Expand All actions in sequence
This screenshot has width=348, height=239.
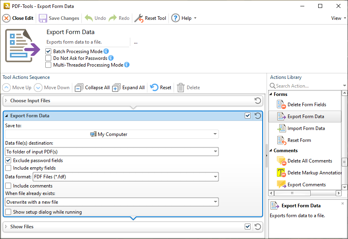click(128, 88)
